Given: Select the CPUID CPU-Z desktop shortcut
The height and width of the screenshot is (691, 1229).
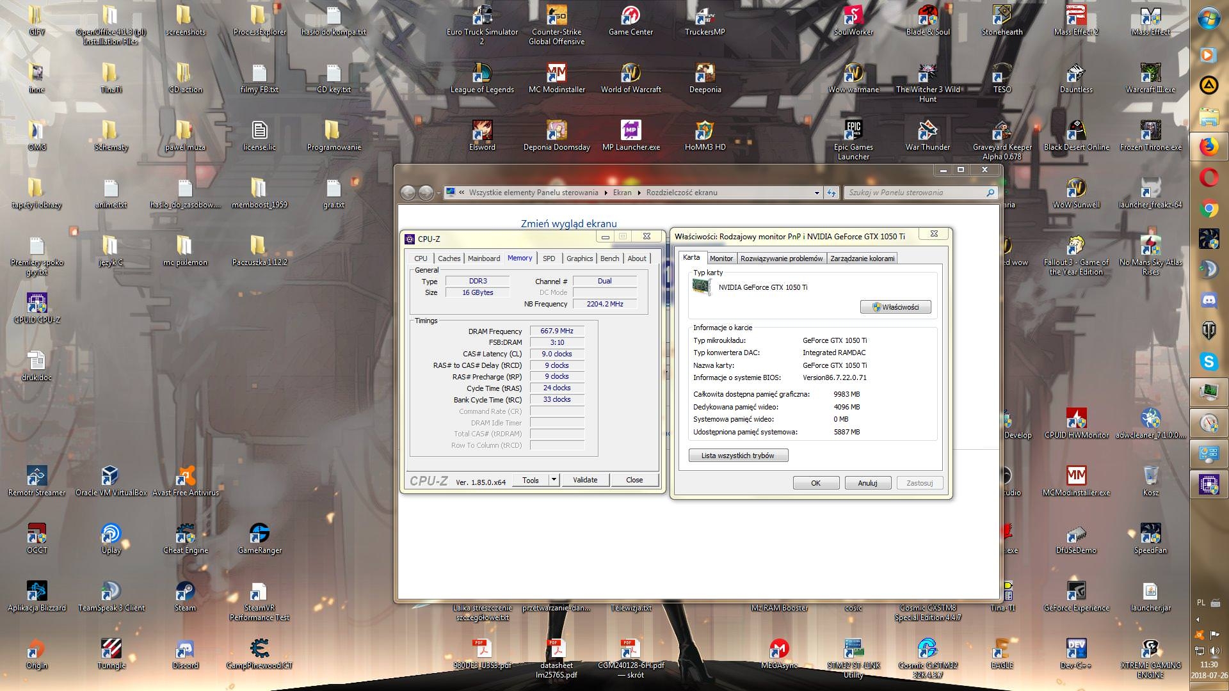Looking at the screenshot, I should pyautogui.click(x=37, y=307).
